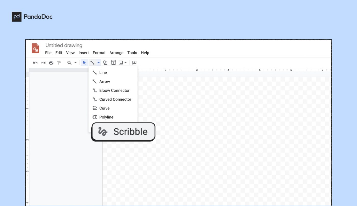Click the Shape tool icon
Viewport: 357px width, 206px height.
[105, 63]
